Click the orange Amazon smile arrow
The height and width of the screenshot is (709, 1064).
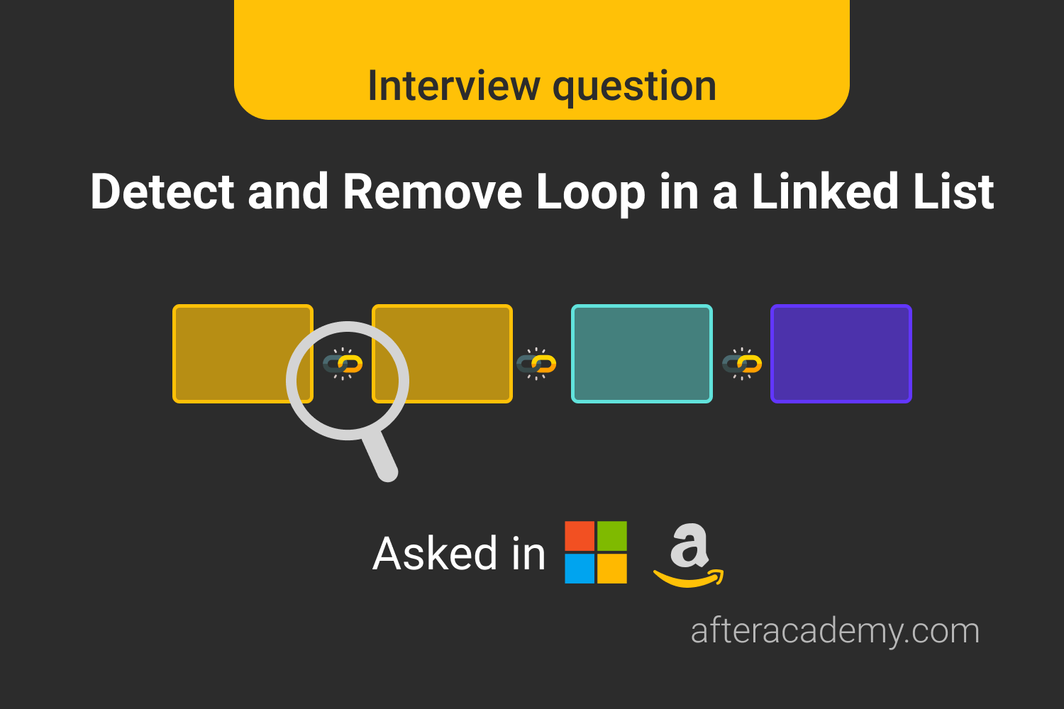pos(688,579)
